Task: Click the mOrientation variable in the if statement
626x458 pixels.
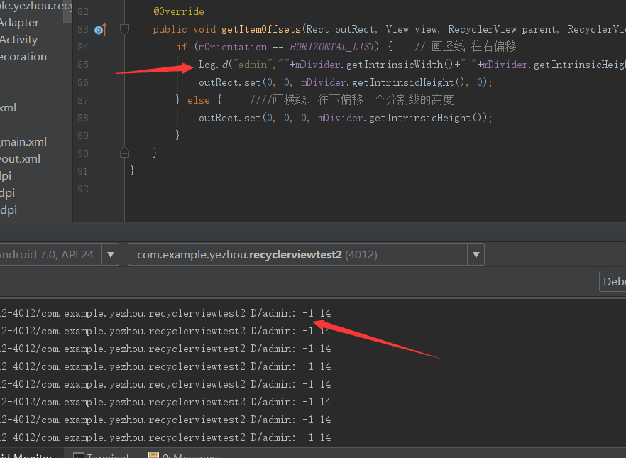Action: pyautogui.click(x=233, y=47)
